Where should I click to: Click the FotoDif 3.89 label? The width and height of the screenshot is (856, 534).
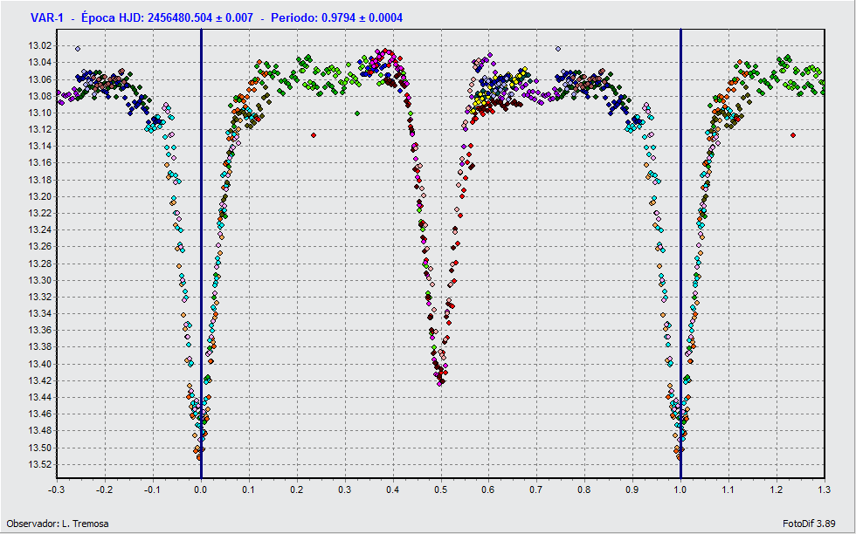click(x=809, y=524)
